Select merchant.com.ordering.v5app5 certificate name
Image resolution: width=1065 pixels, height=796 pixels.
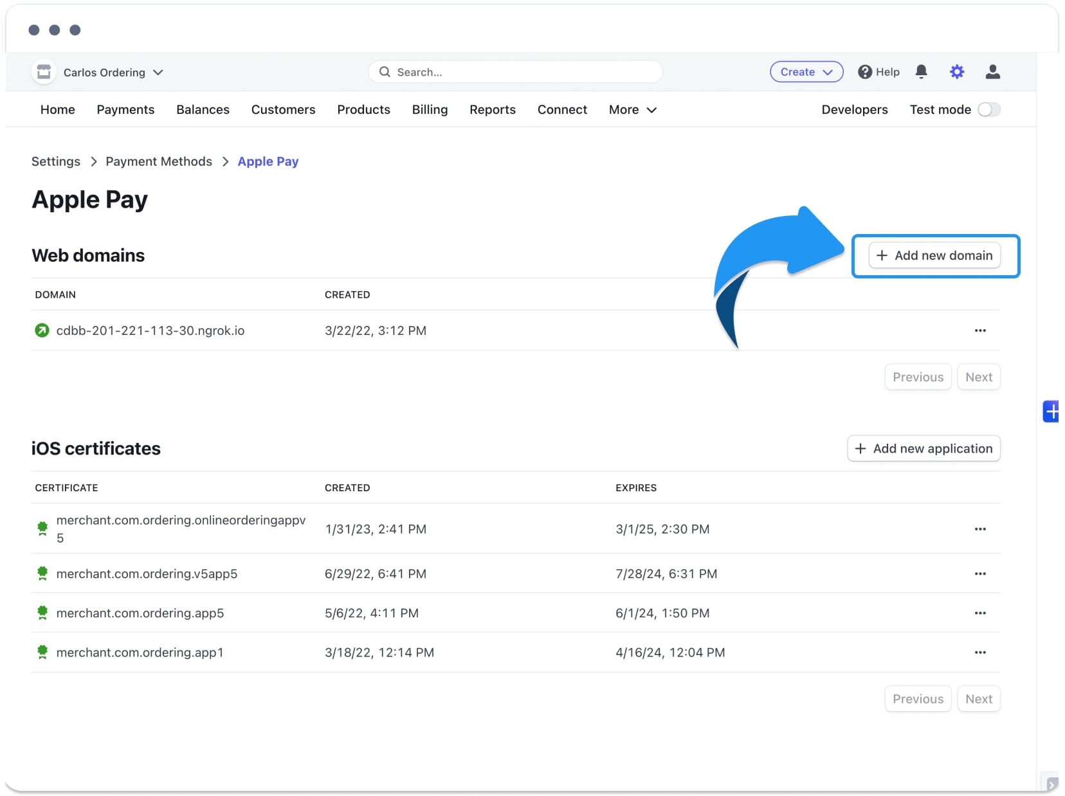click(x=147, y=574)
